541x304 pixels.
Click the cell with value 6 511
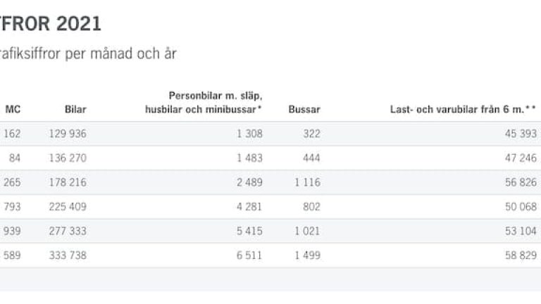coord(249,255)
